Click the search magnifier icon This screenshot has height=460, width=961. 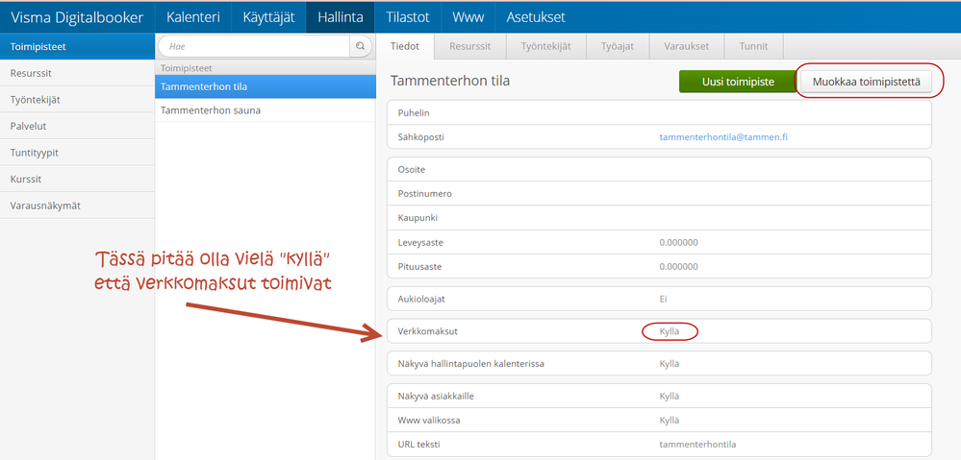pyautogui.click(x=361, y=46)
